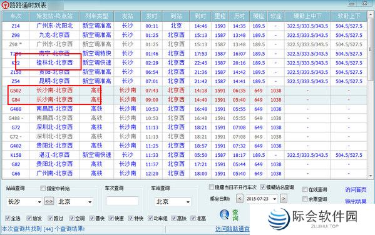Click the swap stations <-> button
The image size is (375, 235).
(x=49, y=201)
